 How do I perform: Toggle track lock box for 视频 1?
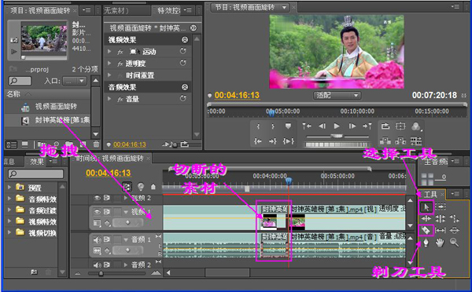(116, 212)
